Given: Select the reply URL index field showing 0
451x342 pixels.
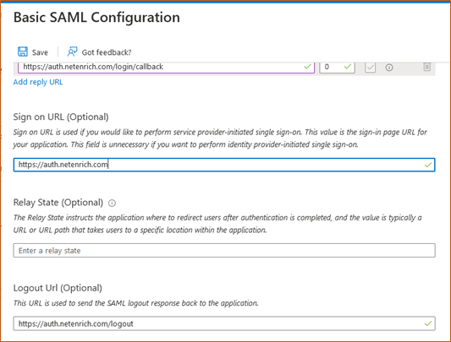Looking at the screenshot, I should click(337, 68).
